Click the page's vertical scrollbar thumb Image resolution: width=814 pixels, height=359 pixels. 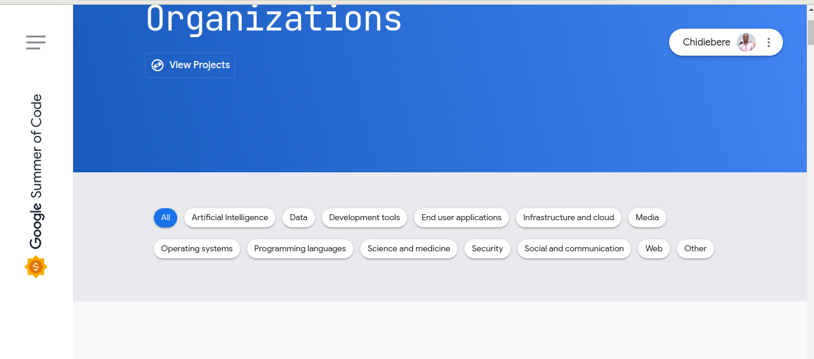810,32
